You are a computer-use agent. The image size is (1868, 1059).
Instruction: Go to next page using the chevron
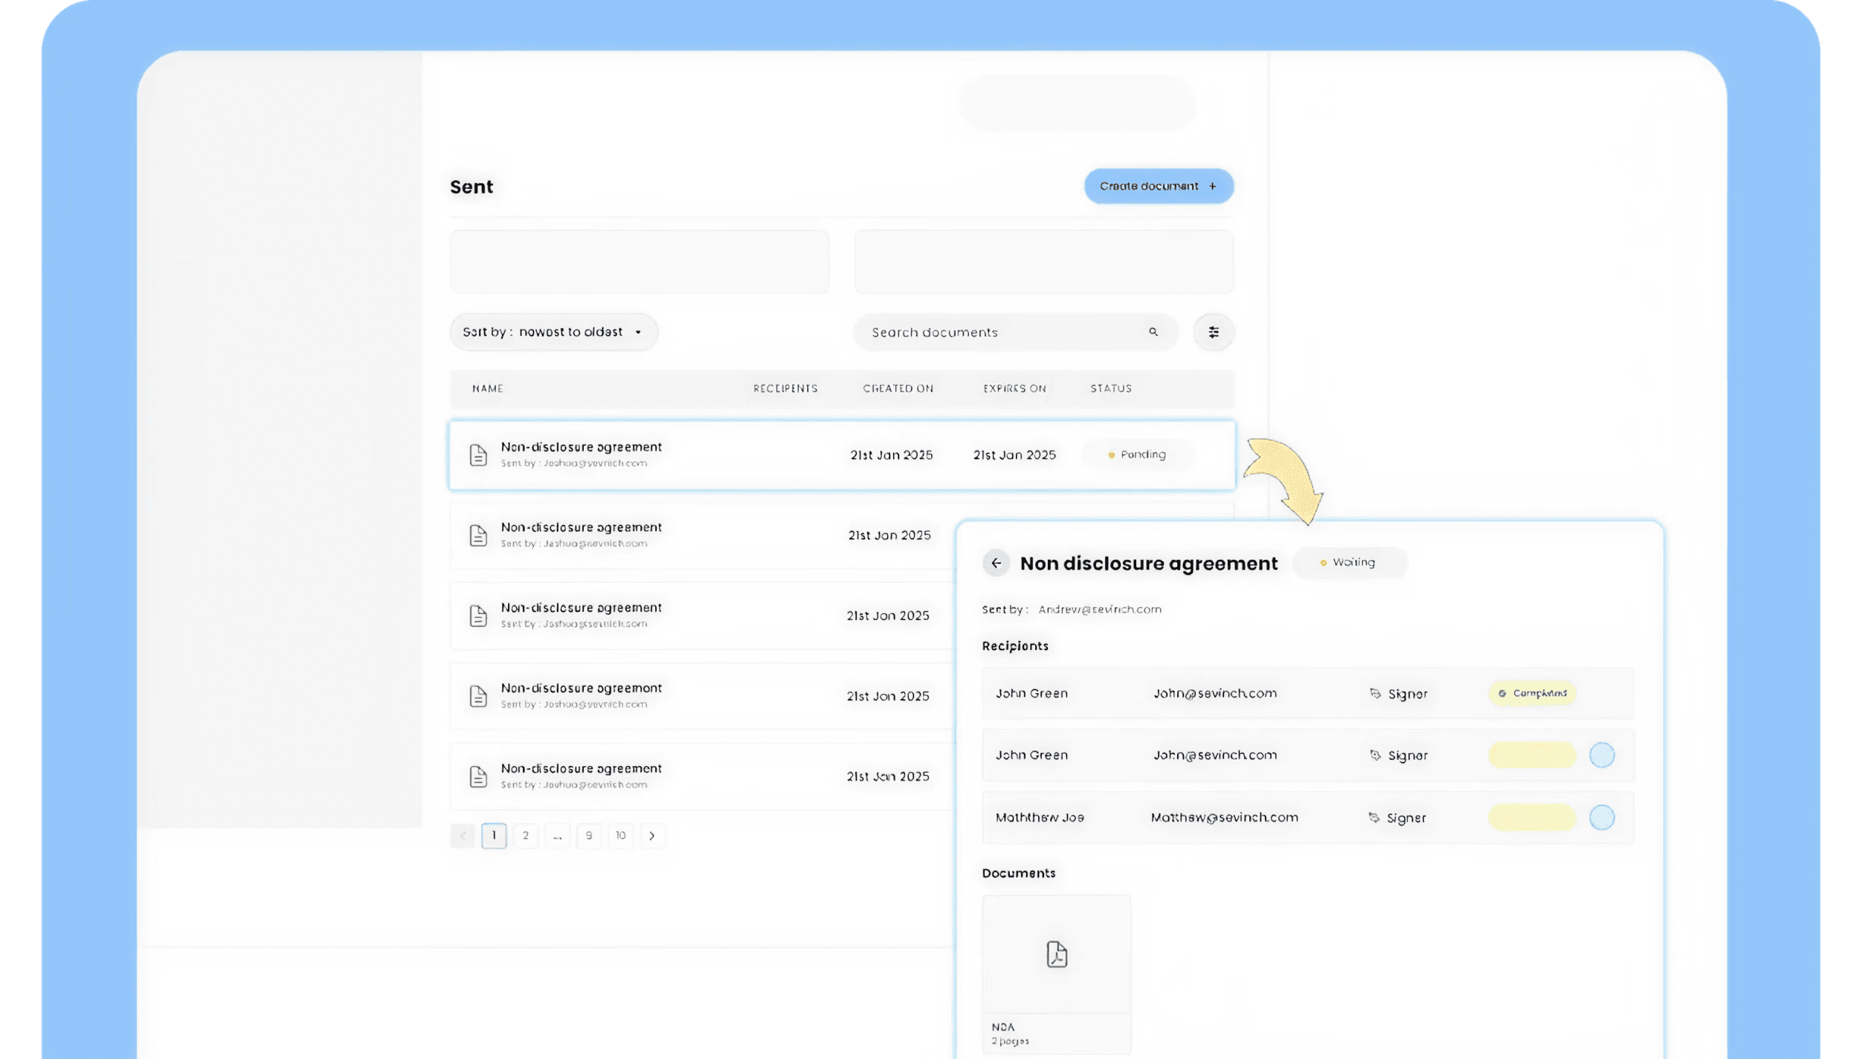click(x=652, y=836)
